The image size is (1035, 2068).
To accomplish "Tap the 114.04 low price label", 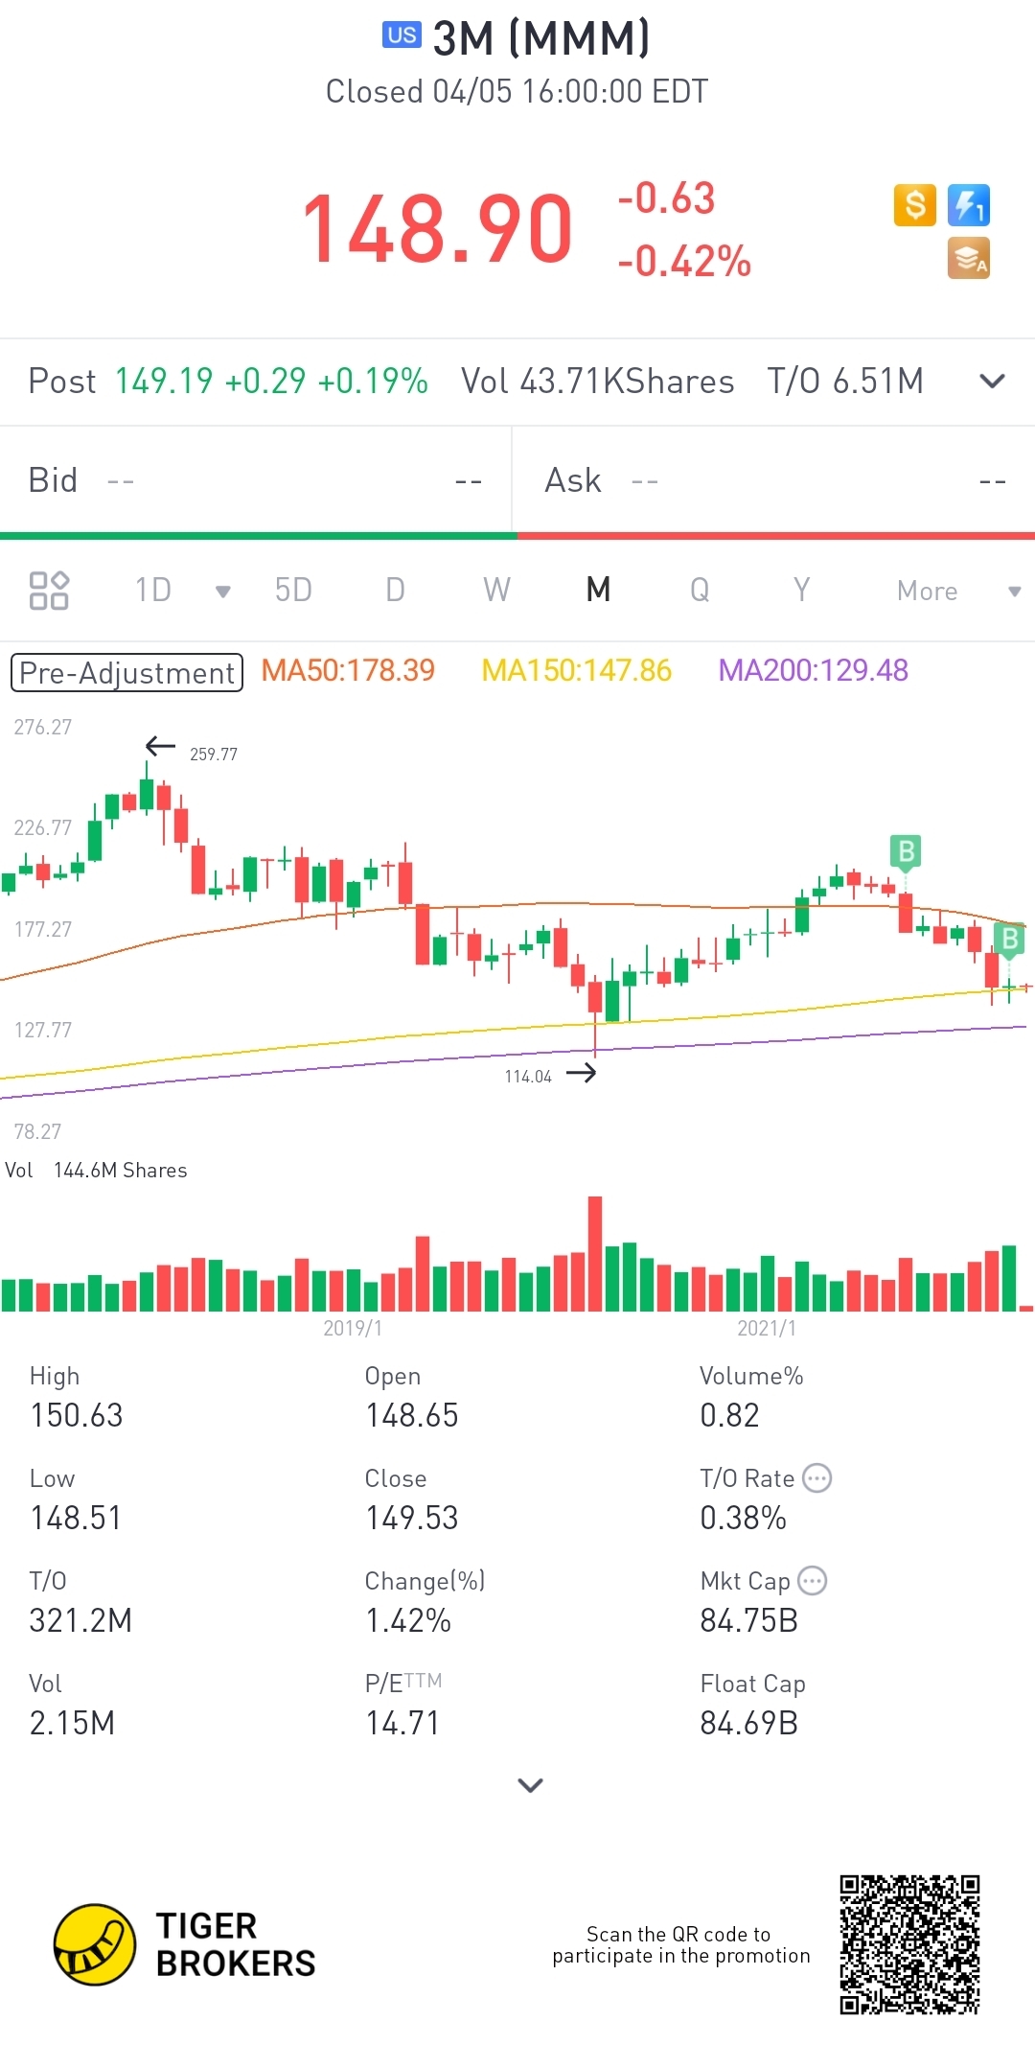I will [528, 1077].
